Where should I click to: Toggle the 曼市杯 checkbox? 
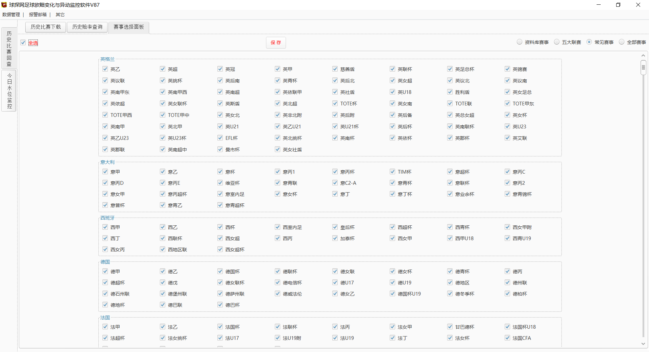[x=220, y=149]
